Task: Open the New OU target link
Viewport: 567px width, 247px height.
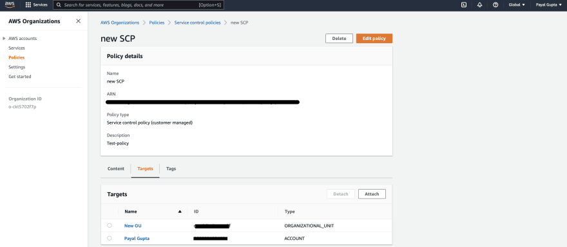Action: click(x=133, y=226)
